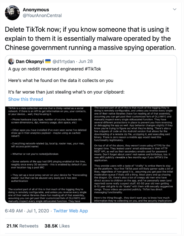
Task: Click Show this thread
Action: pos(25,99)
